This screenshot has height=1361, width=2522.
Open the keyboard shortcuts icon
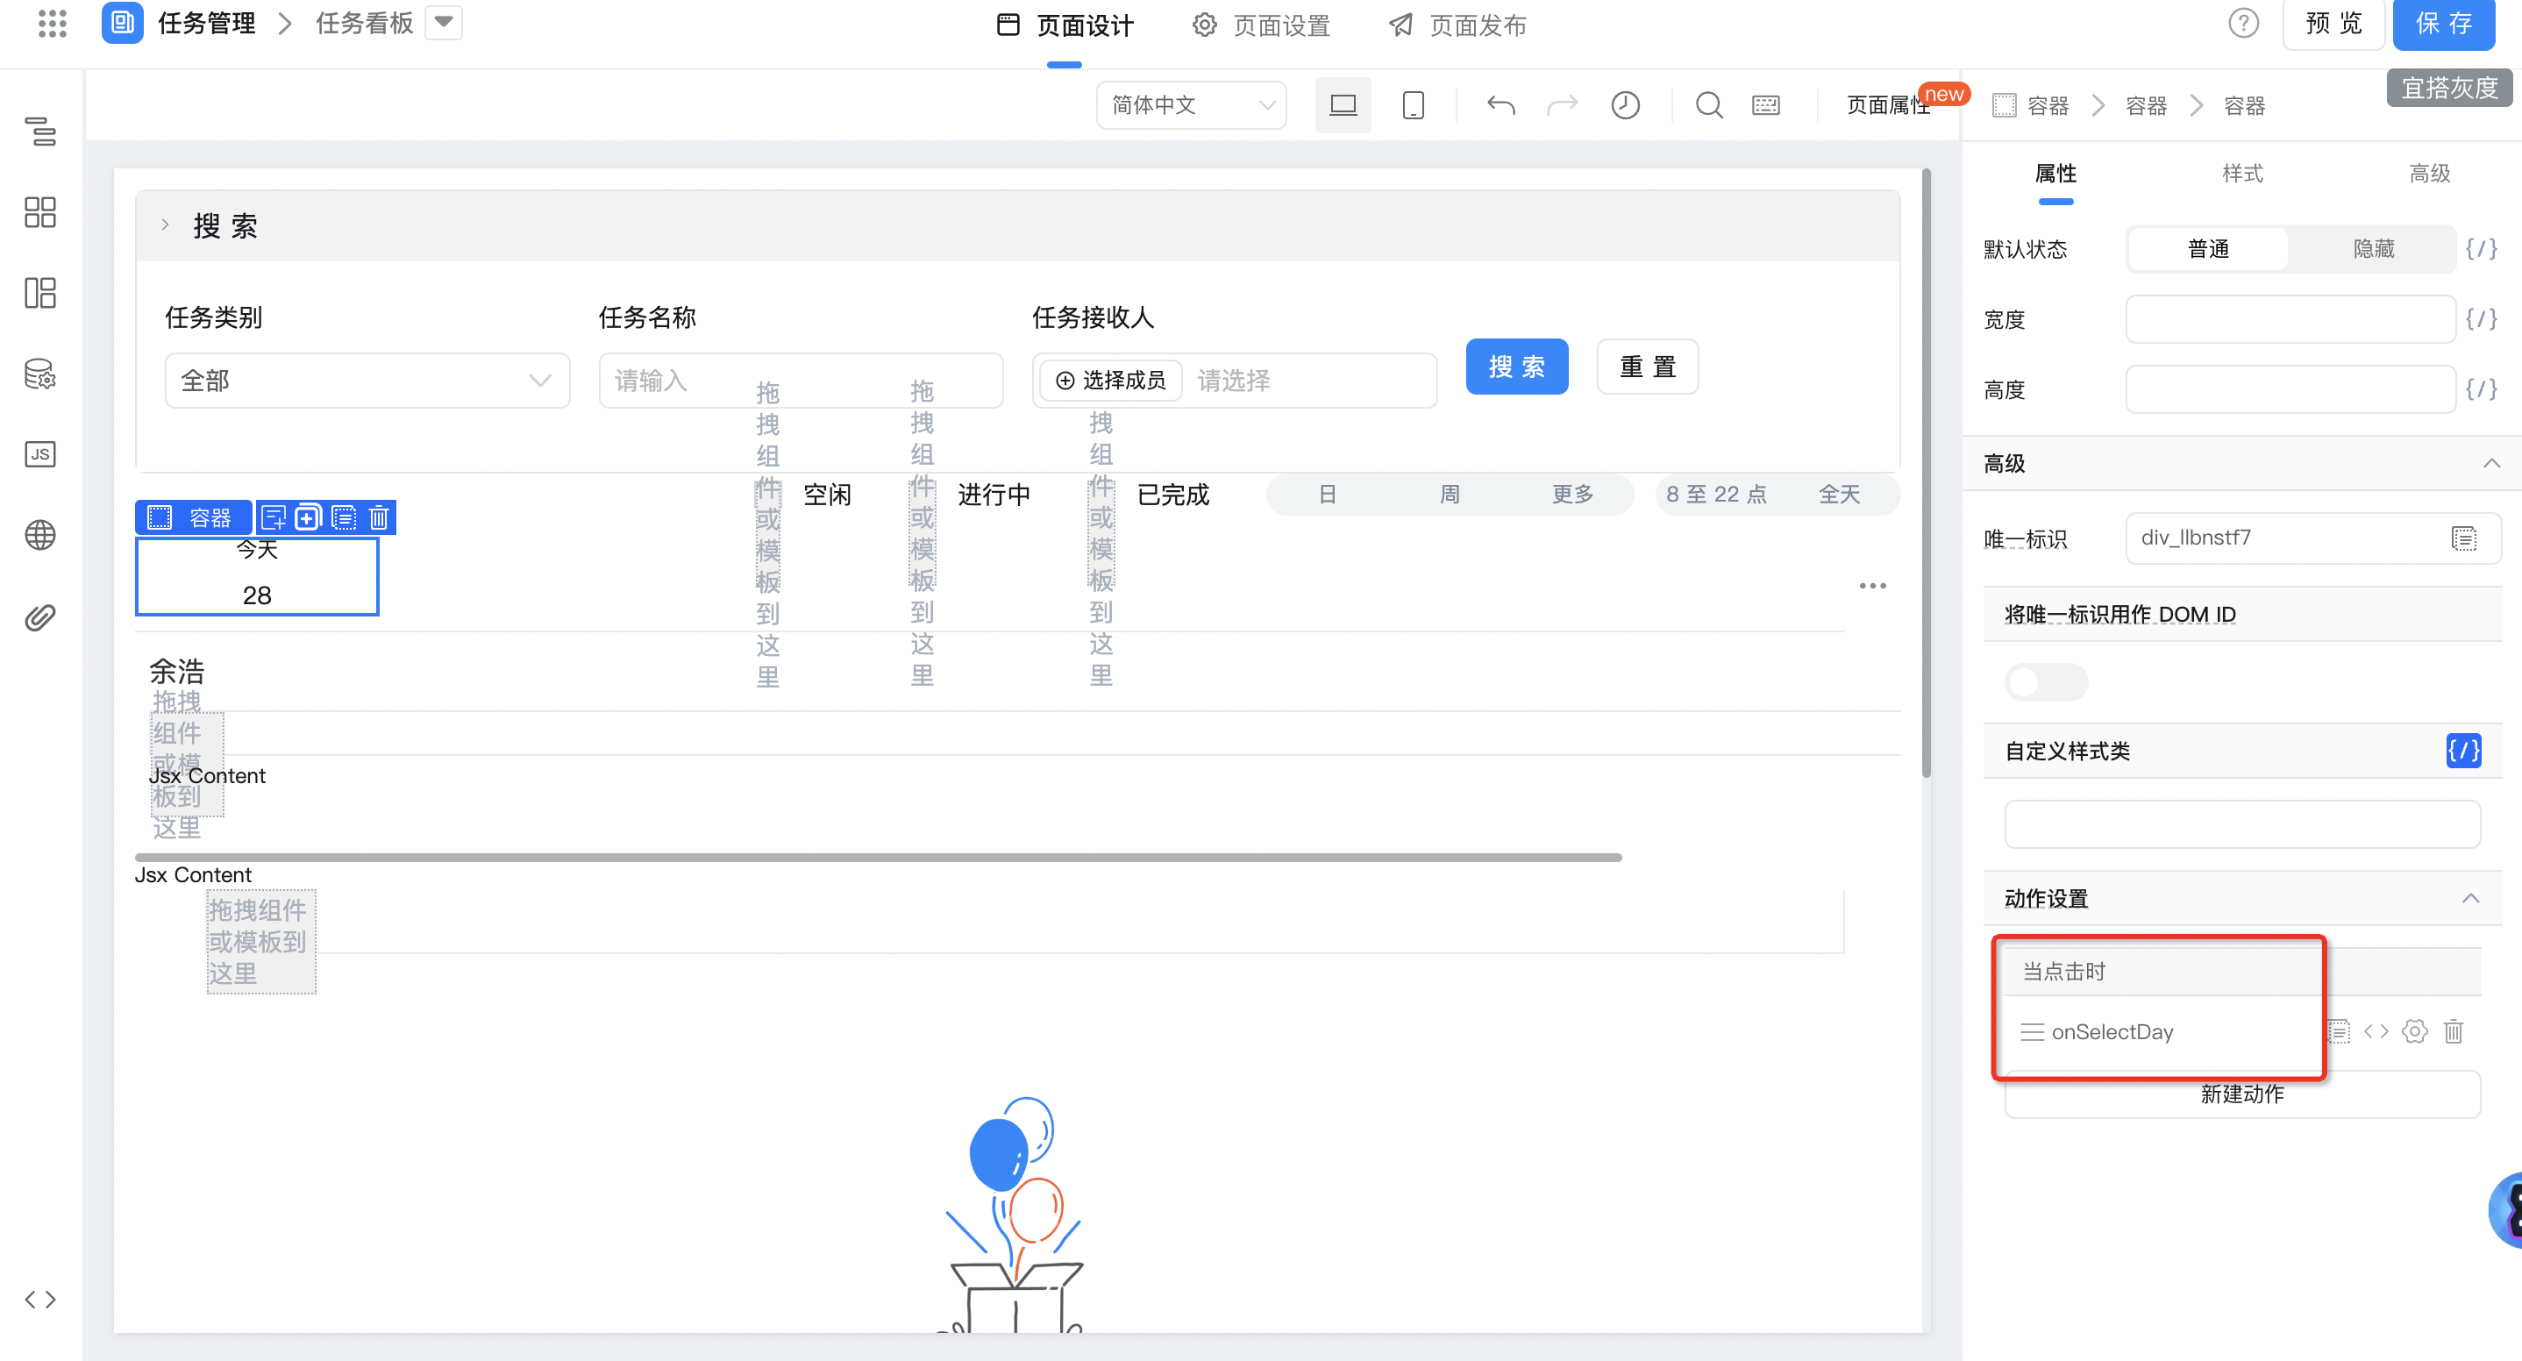[1766, 104]
